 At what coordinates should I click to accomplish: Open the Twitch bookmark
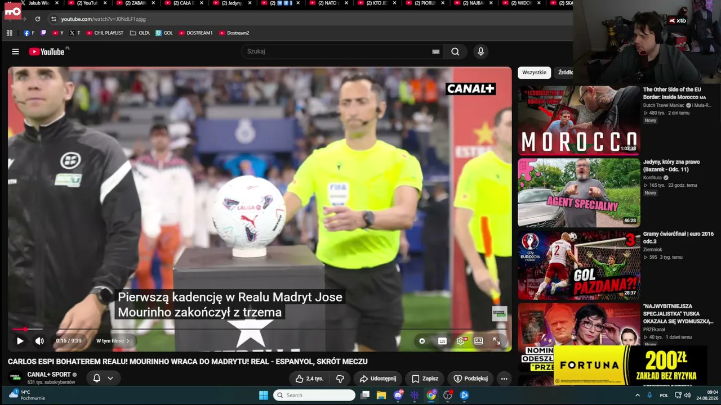pyautogui.click(x=43, y=33)
